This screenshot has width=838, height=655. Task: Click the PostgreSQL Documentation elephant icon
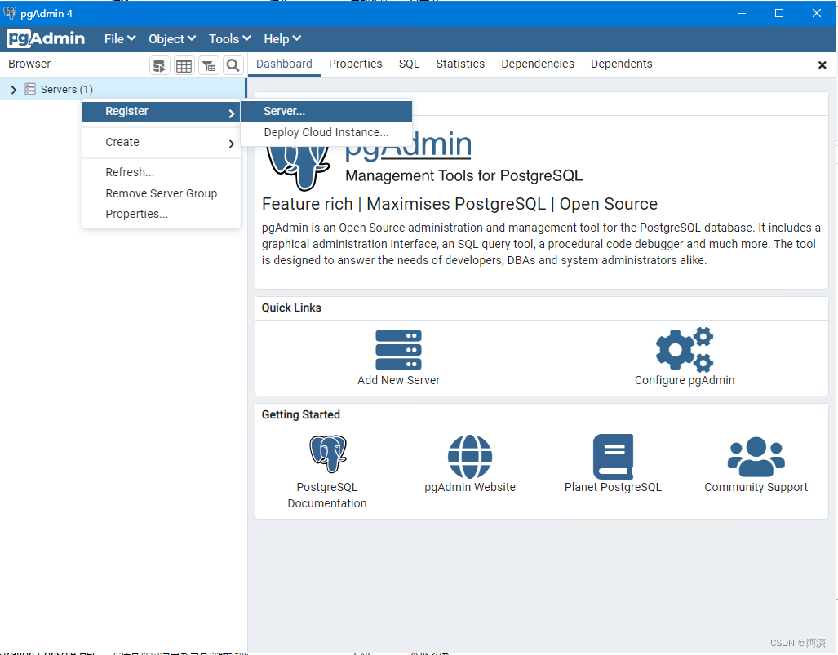(326, 454)
